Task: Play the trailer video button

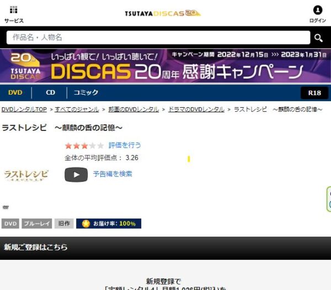Action: (76, 174)
